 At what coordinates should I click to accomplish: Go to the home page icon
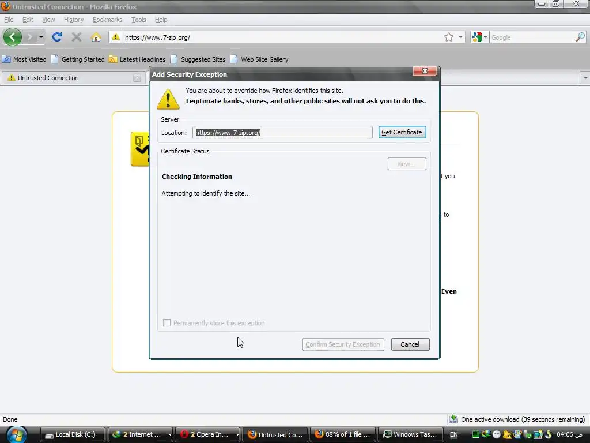[x=96, y=37]
